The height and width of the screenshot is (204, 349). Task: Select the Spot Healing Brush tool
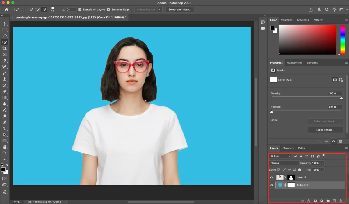point(4,67)
